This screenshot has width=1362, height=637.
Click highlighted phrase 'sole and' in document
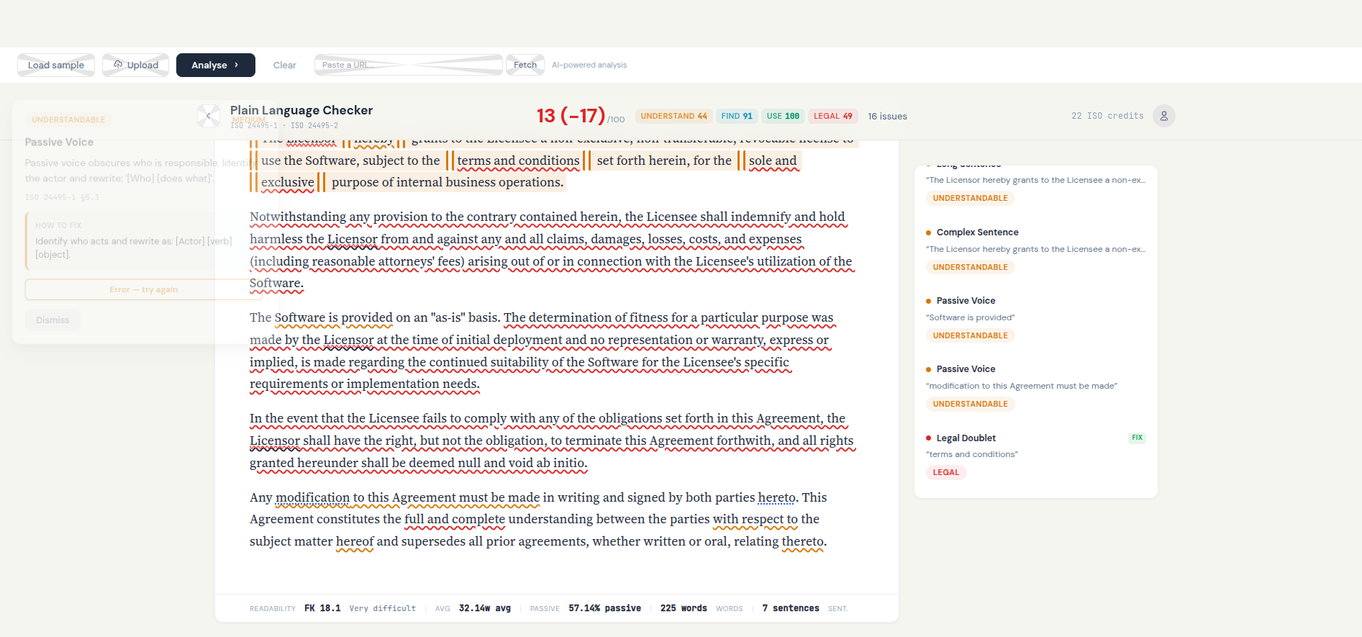point(773,161)
